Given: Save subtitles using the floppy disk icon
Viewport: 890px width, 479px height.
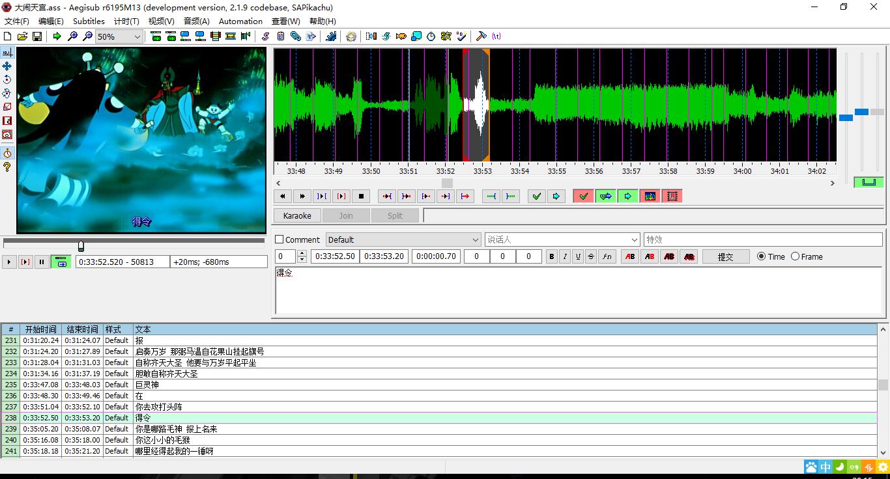Looking at the screenshot, I should pos(37,36).
